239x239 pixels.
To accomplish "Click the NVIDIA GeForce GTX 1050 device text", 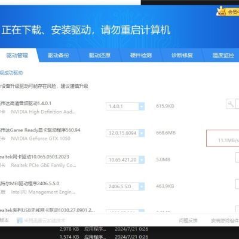I will (41, 139).
